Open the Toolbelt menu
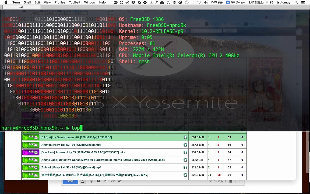This screenshot has width=310, height=194. point(75,2)
